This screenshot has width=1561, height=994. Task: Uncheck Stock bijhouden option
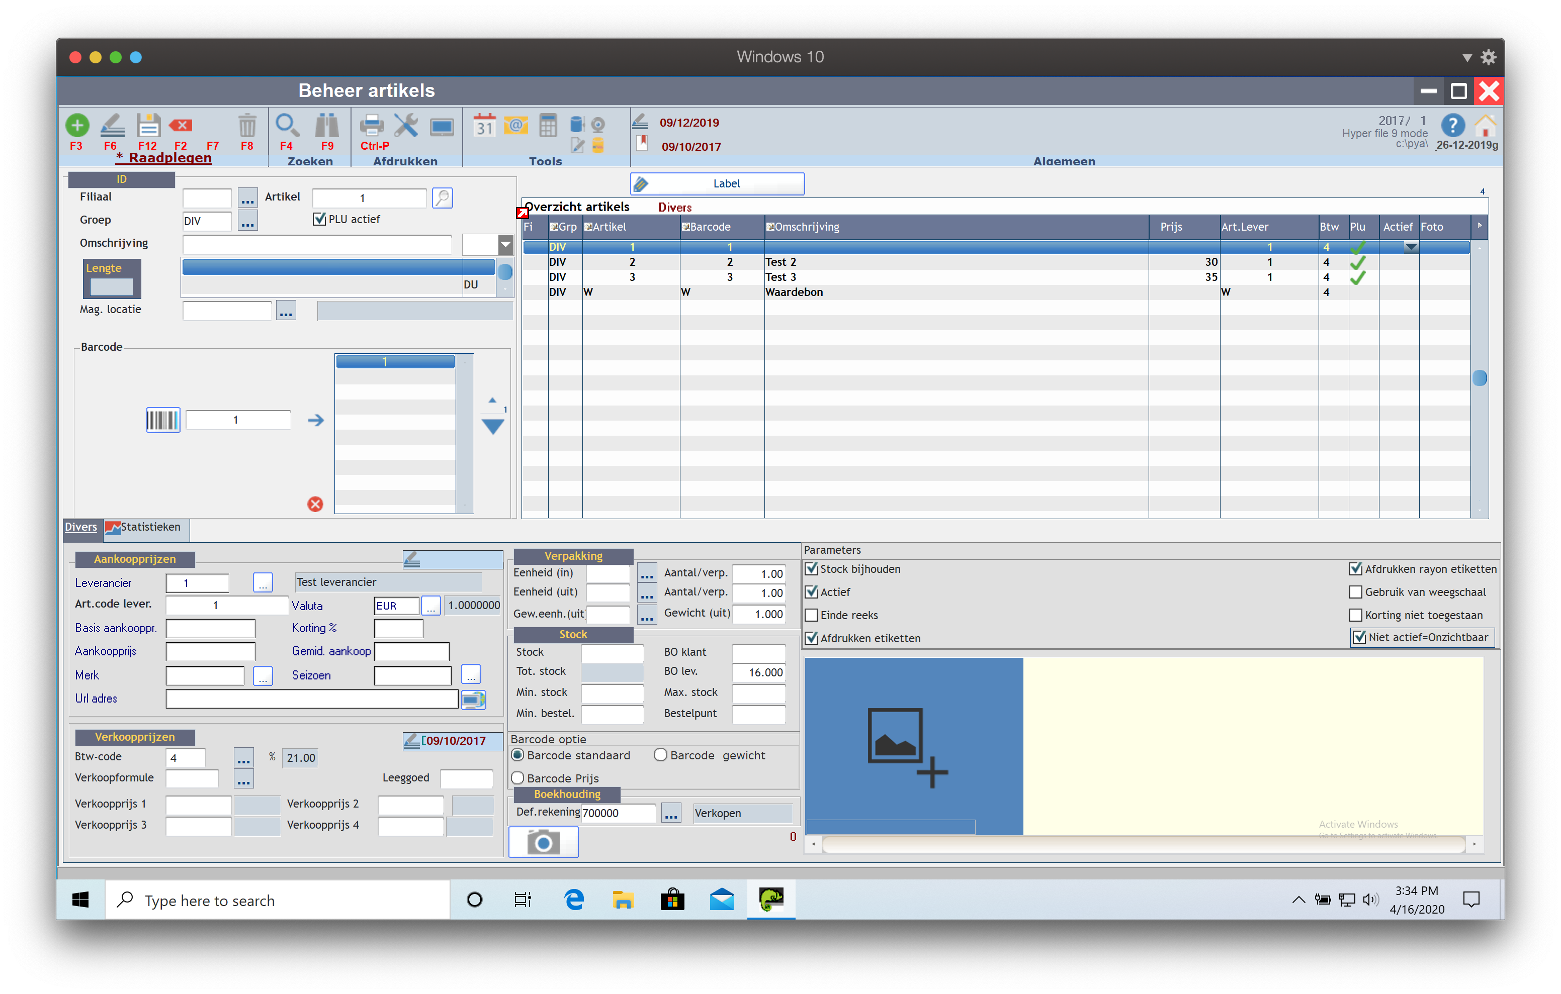(x=812, y=569)
